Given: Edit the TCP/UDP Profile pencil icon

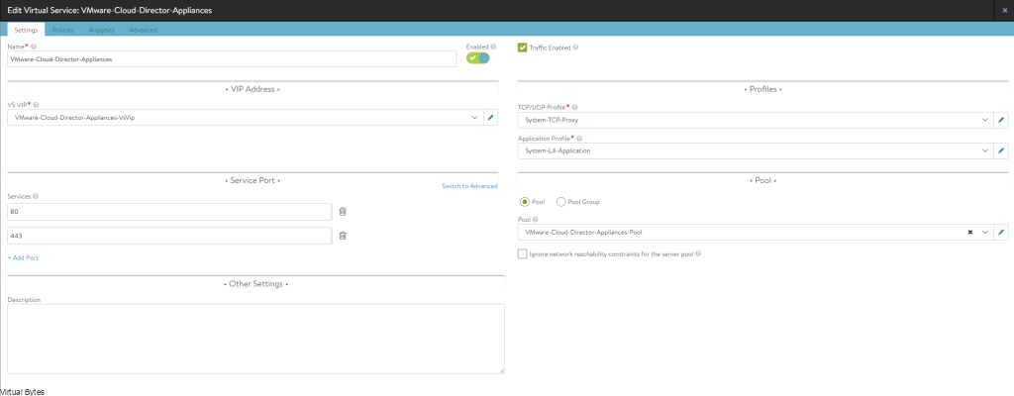Looking at the screenshot, I should (1000, 121).
